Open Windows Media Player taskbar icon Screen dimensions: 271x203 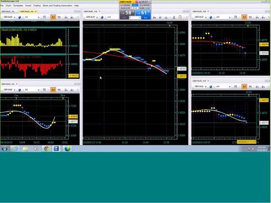pyautogui.click(x=36, y=149)
